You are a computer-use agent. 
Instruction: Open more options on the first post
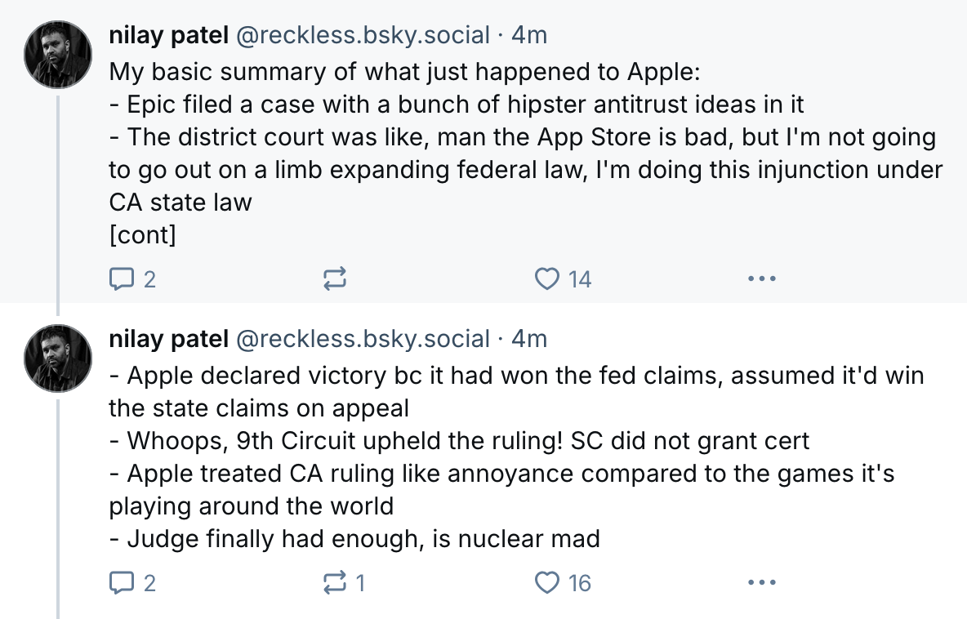coord(761,280)
